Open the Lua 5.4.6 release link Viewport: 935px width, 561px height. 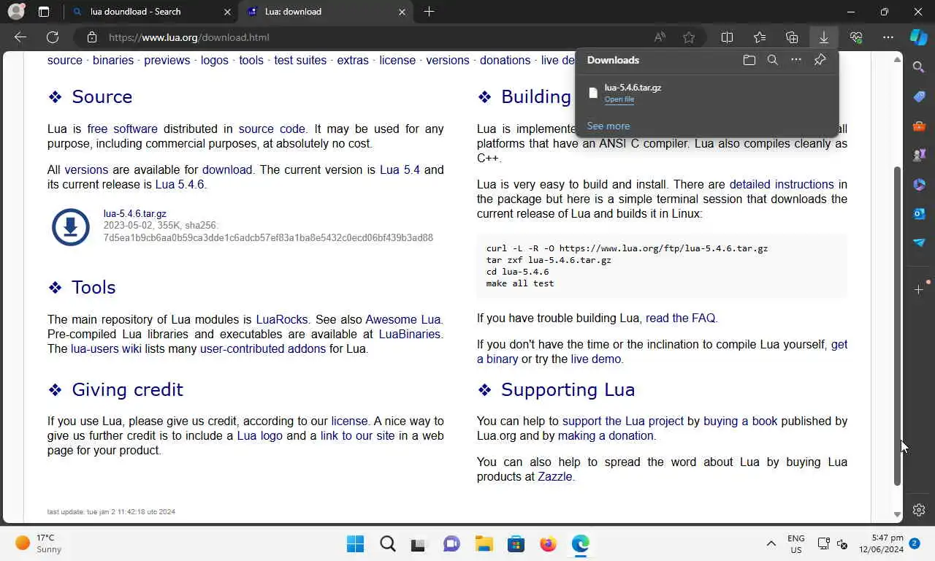pyautogui.click(x=180, y=184)
